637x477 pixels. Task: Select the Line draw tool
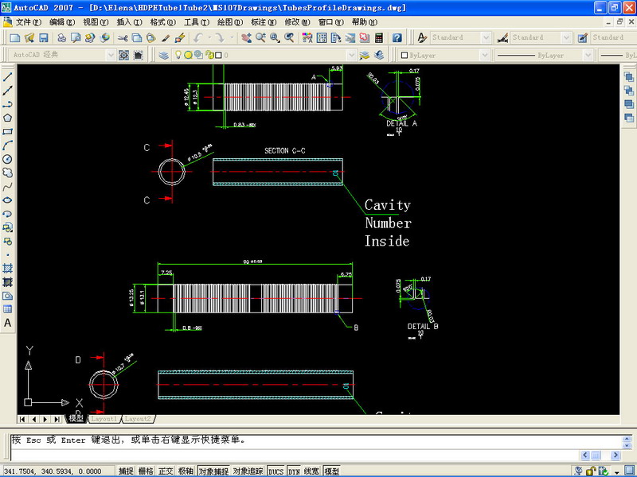pyautogui.click(x=8, y=76)
